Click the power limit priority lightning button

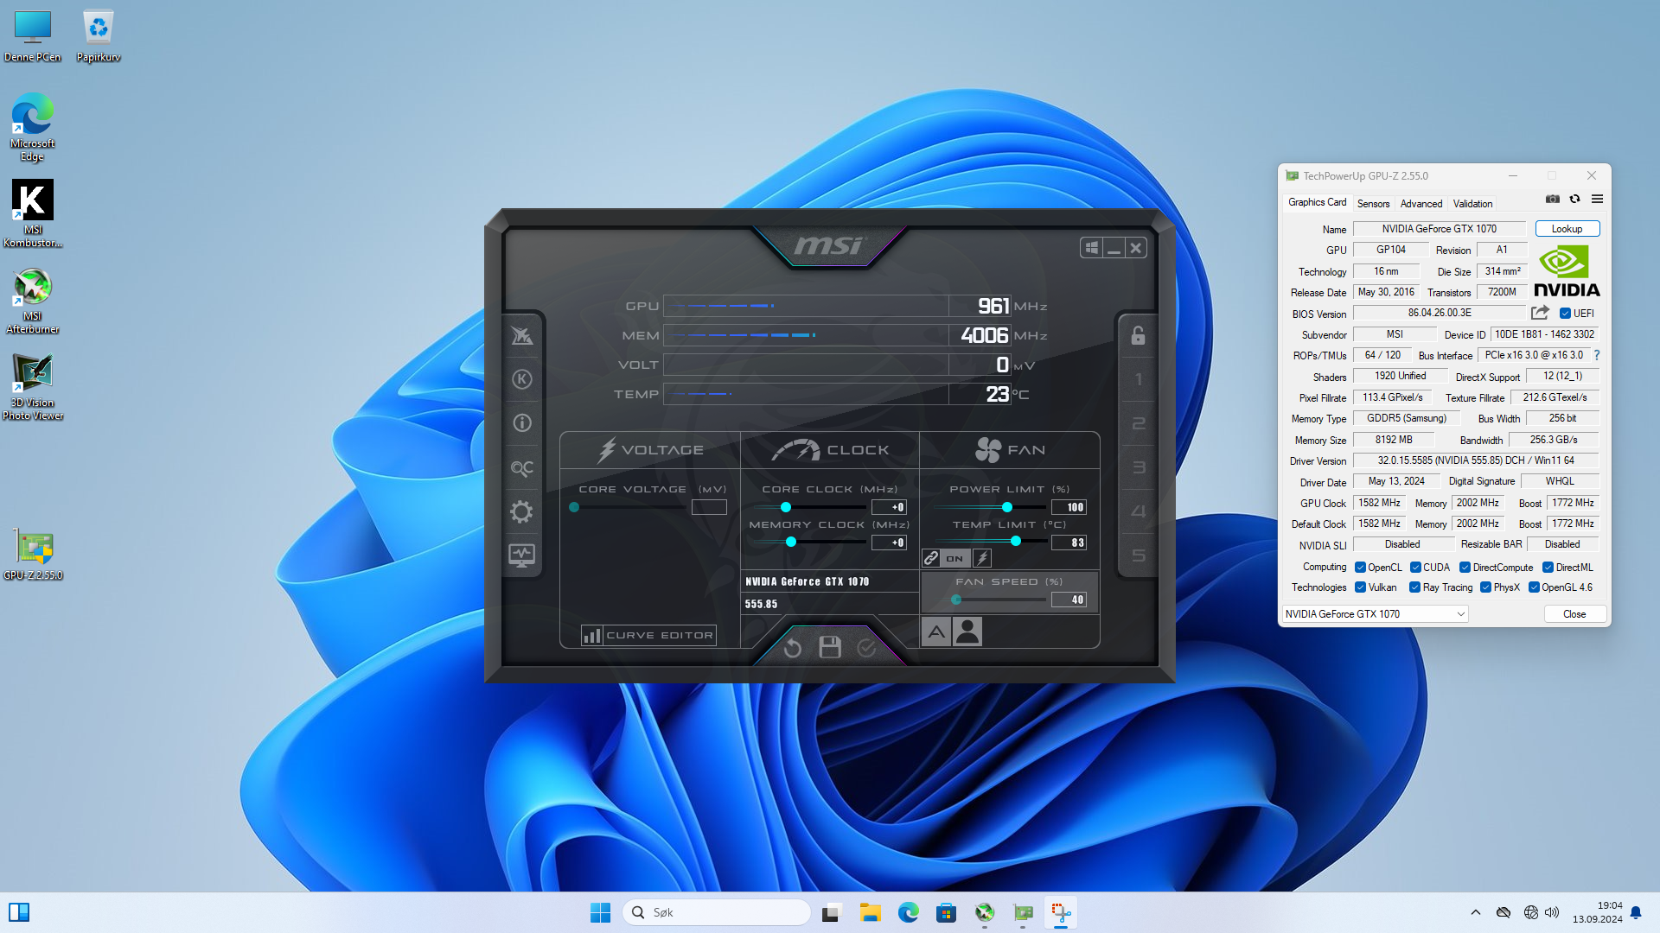tap(982, 558)
